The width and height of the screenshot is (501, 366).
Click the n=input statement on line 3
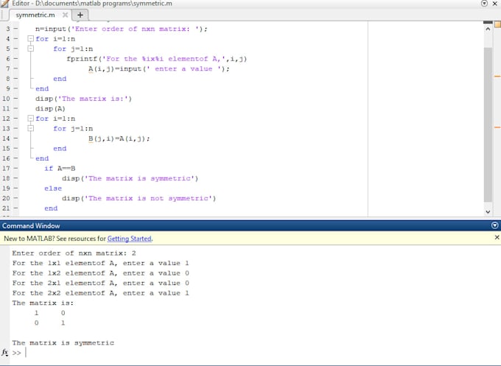click(122, 29)
